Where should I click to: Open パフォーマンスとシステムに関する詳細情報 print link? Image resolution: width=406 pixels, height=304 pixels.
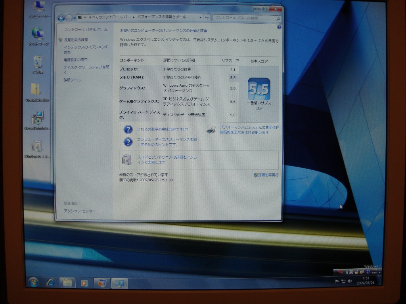pos(249,130)
